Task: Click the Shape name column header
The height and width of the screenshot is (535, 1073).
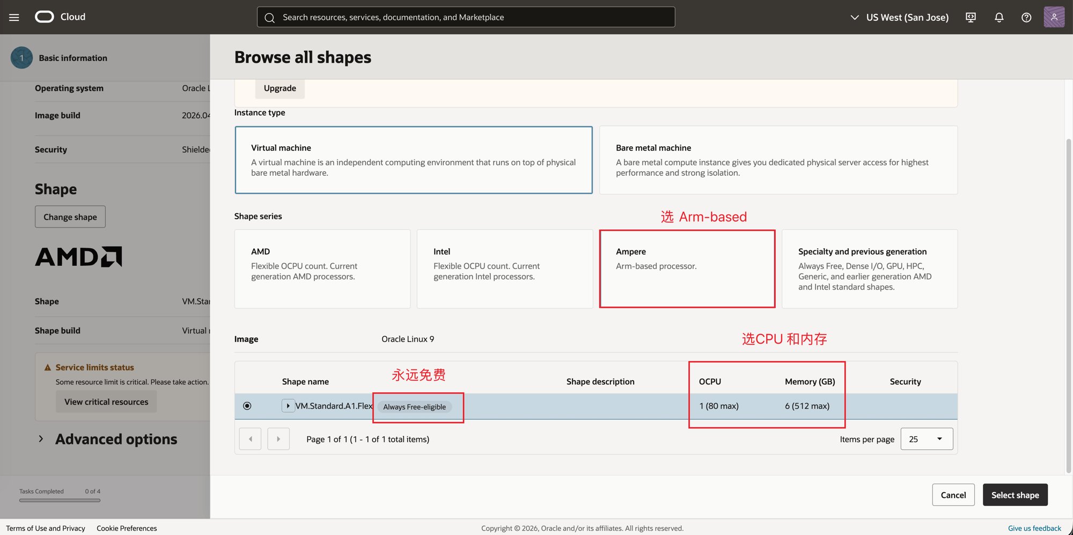Action: pos(305,382)
